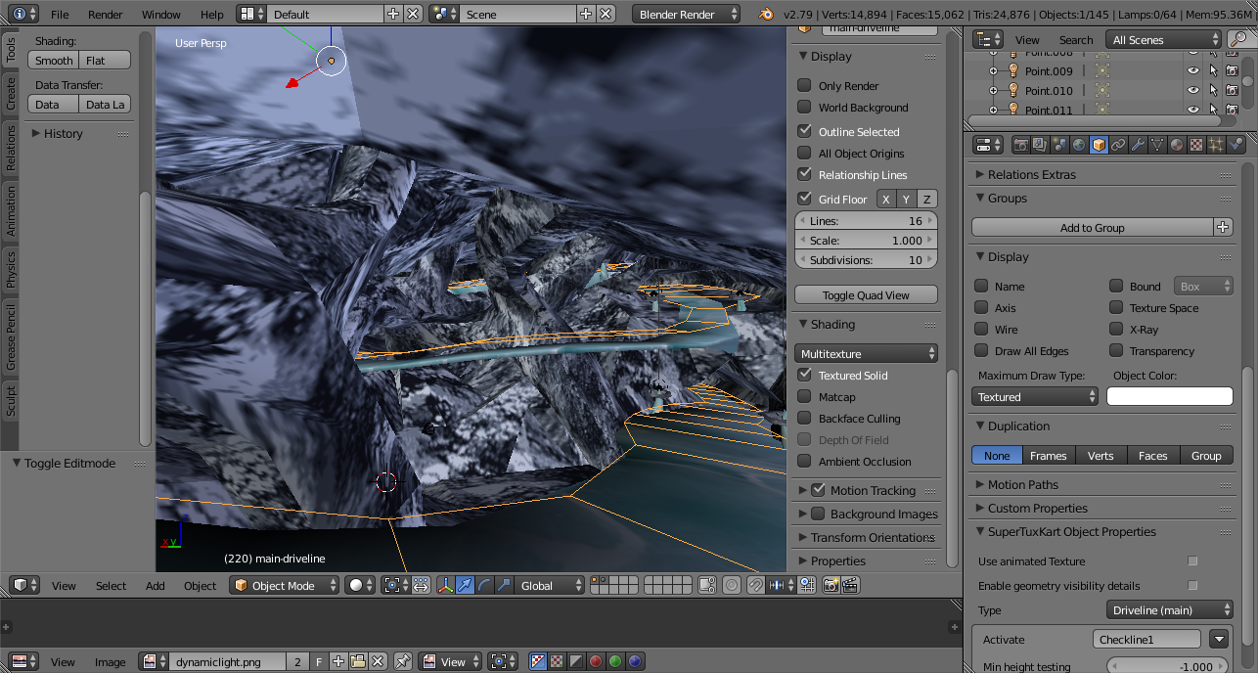Click the Toggle Quad View button
The height and width of the screenshot is (673, 1258).
(866, 295)
